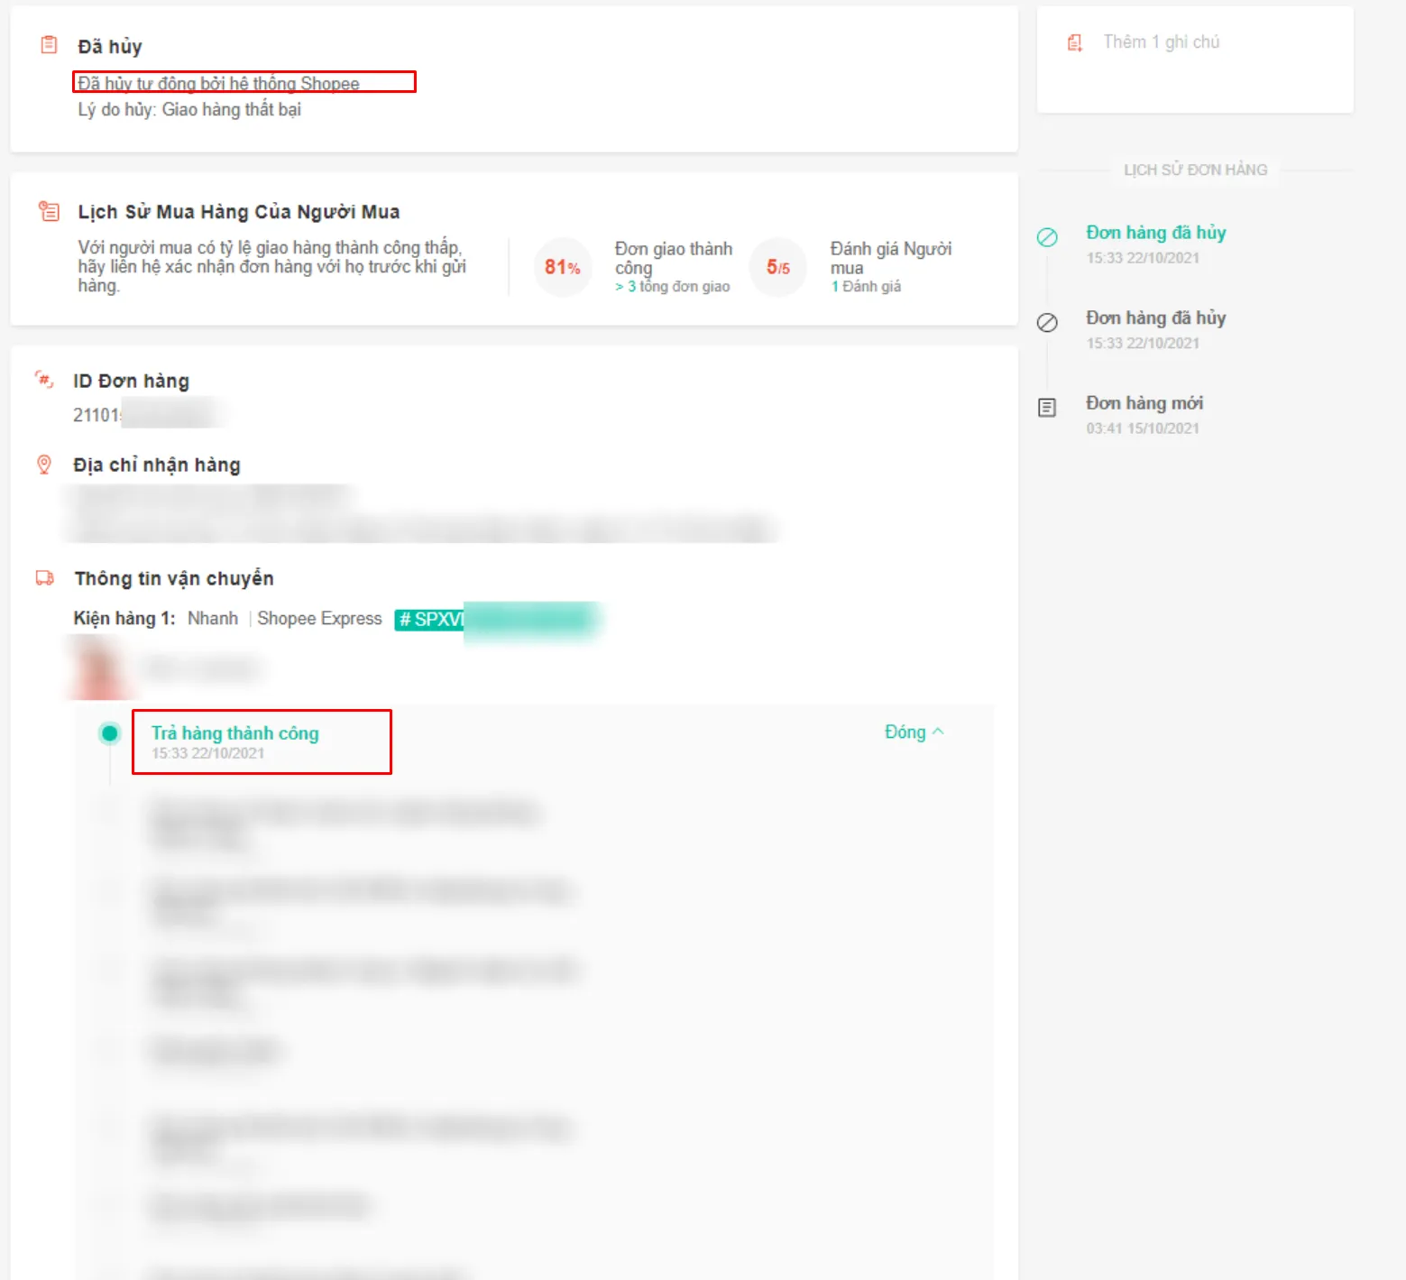Click the black cancelled order history icon

(x=1047, y=323)
